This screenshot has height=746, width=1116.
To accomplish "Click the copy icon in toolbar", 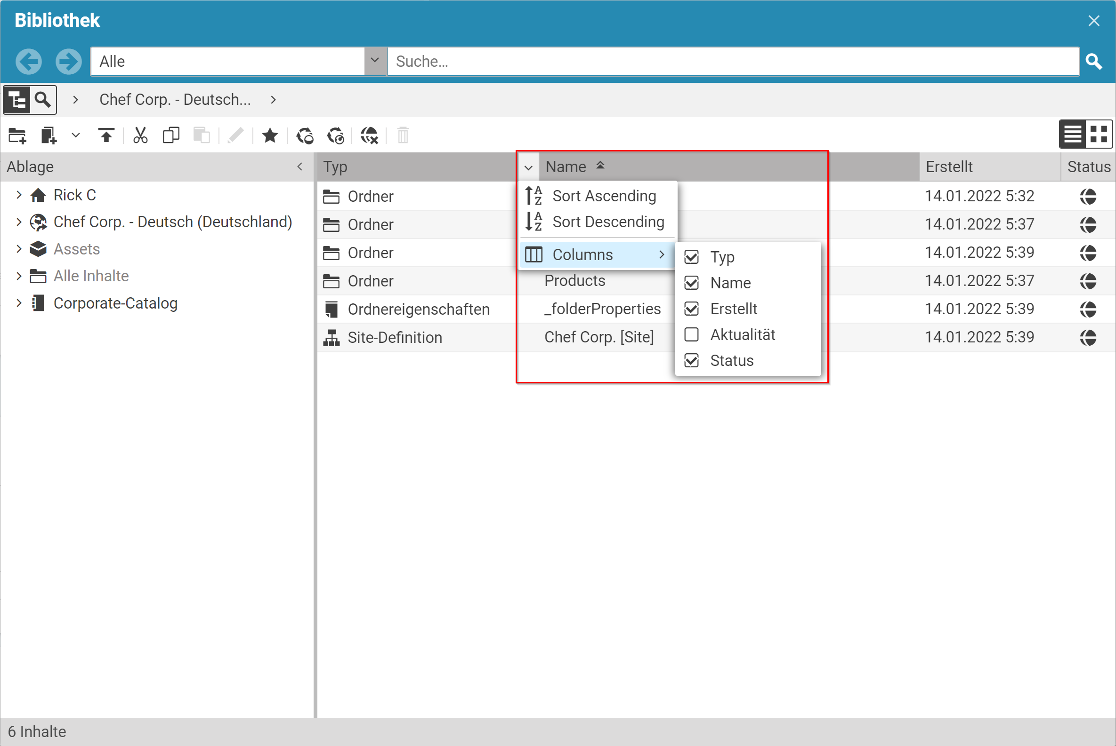I will (171, 136).
